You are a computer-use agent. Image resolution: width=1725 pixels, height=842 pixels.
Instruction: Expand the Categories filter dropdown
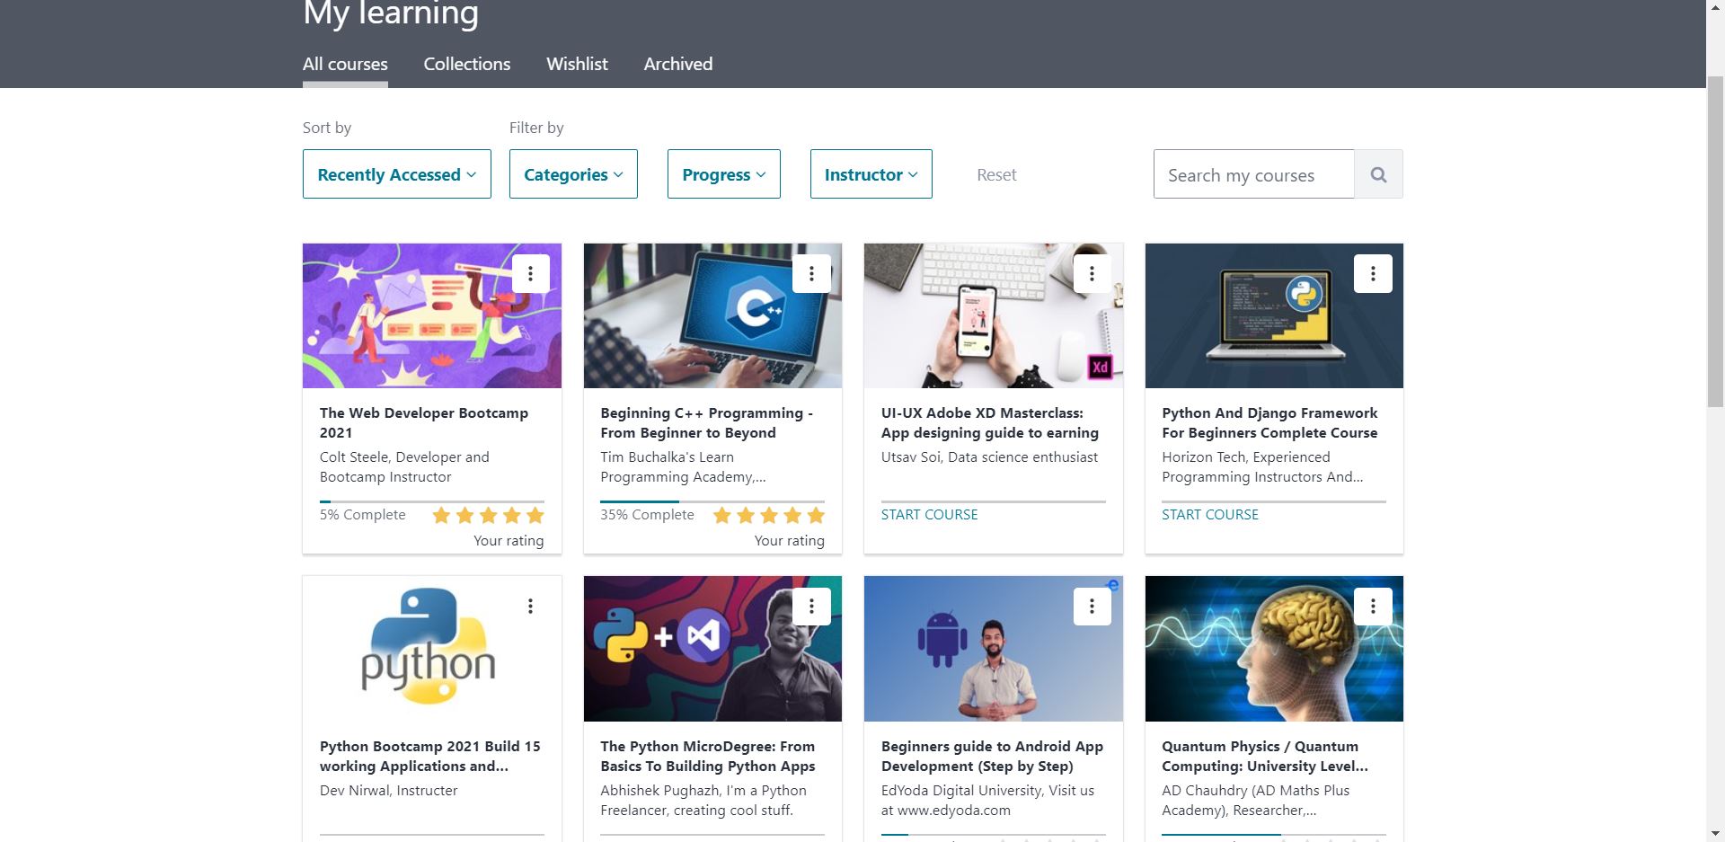(x=573, y=174)
